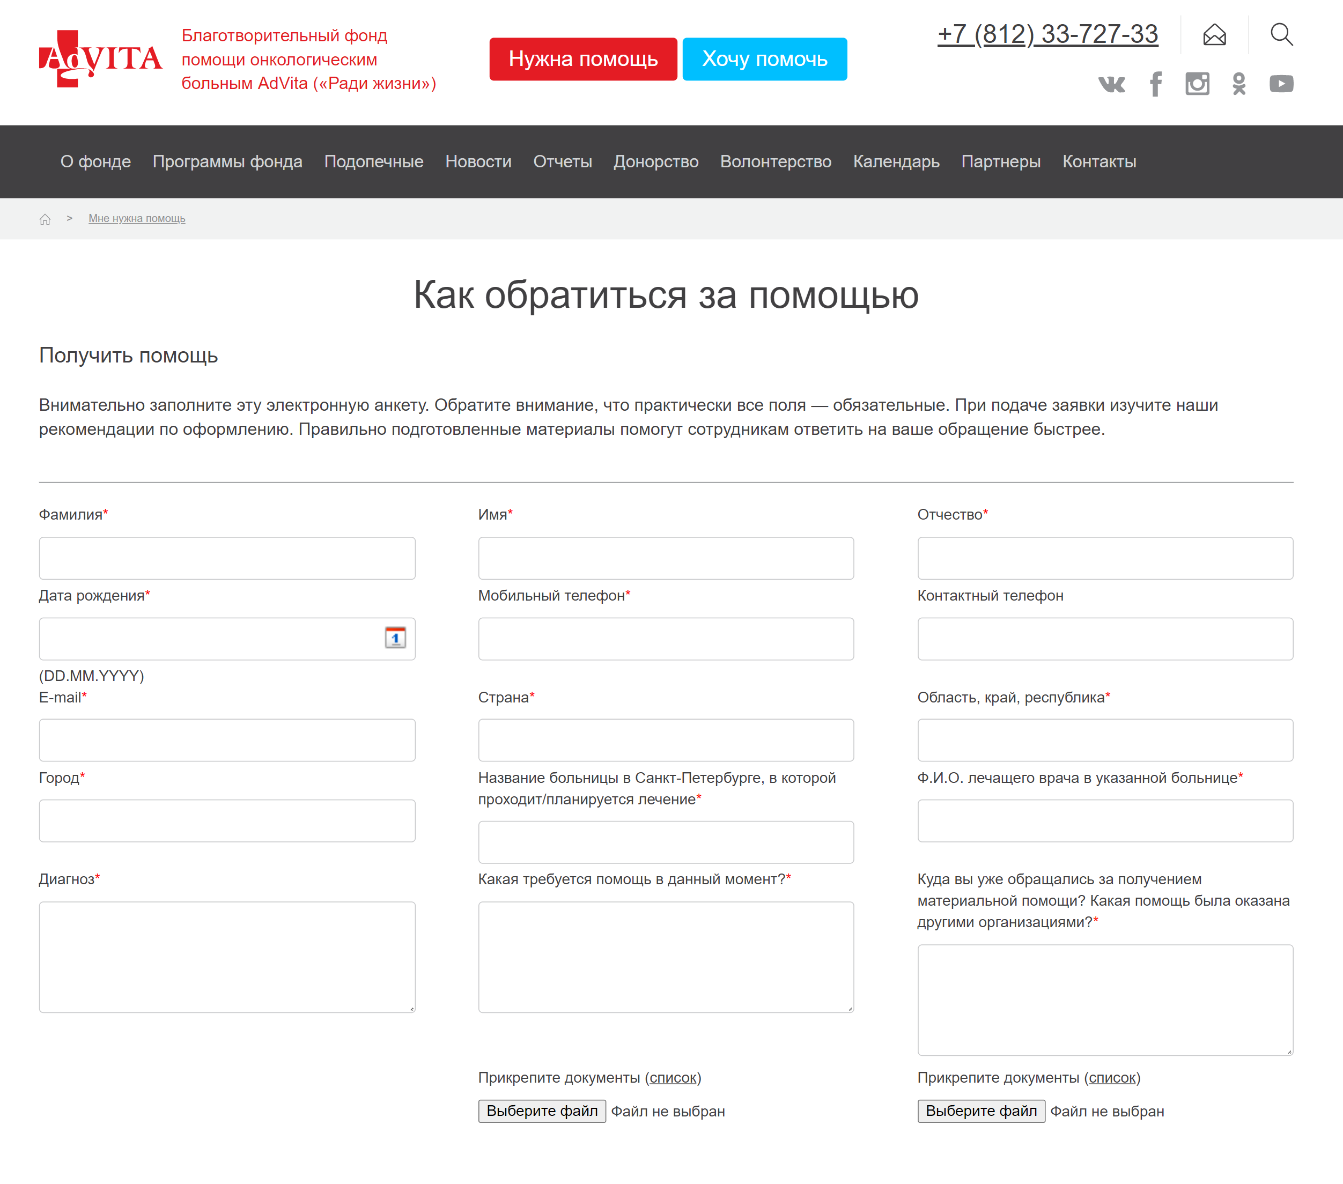Viewport: 1343px width, 1184px height.
Task: Click the AdVita logo
Action: pos(100,58)
